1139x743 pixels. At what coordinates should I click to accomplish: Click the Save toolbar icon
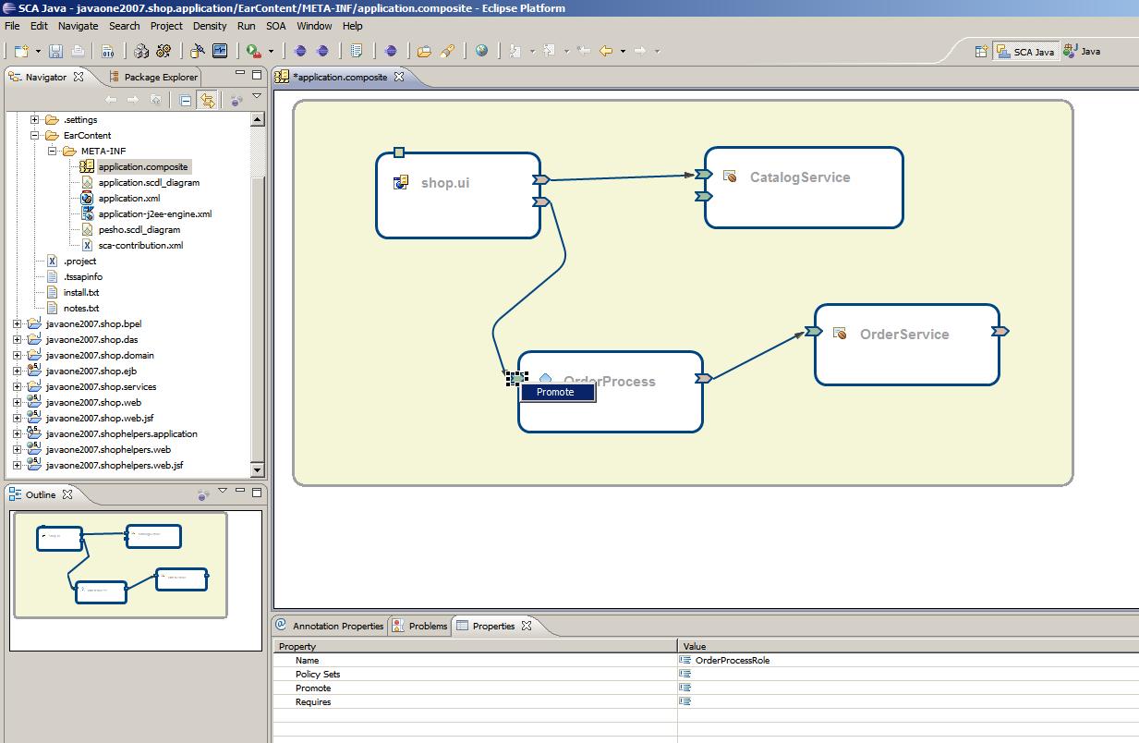click(x=55, y=52)
